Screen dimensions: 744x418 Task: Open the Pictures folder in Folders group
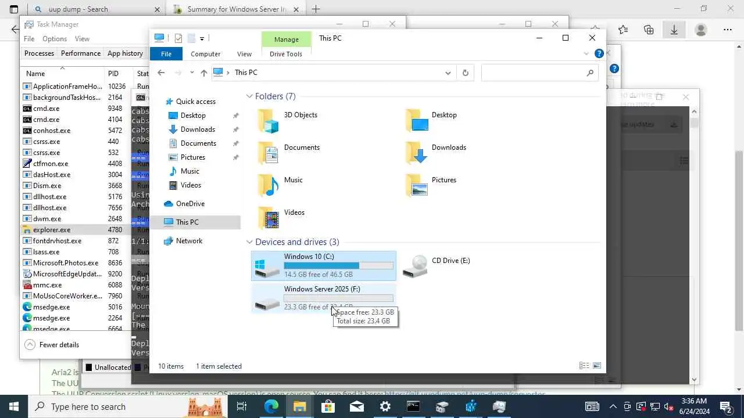coord(431,186)
